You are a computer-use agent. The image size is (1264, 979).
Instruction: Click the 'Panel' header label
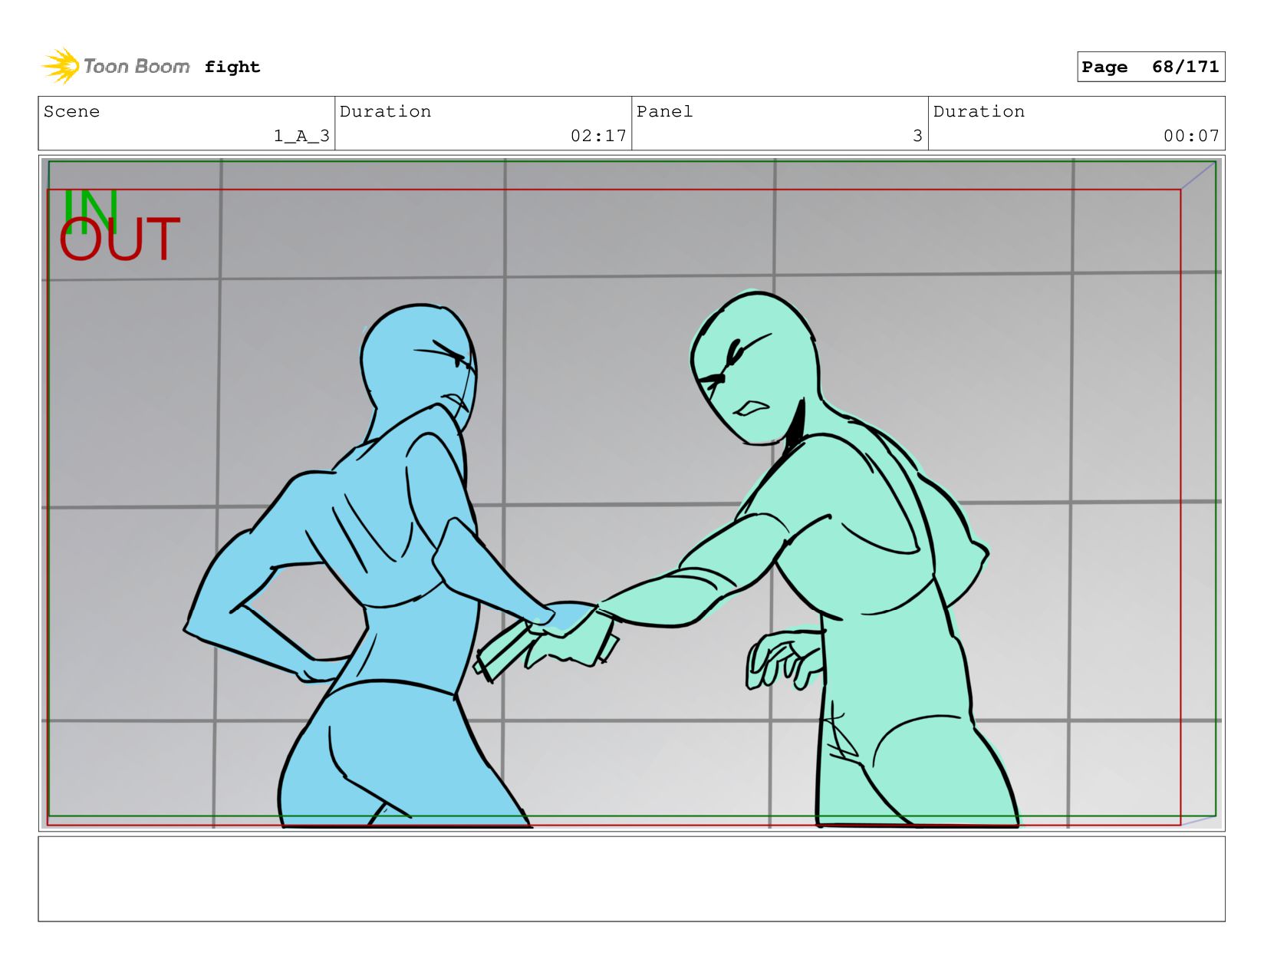point(664,111)
